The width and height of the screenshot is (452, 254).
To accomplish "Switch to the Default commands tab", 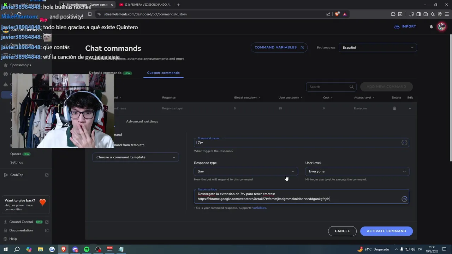I will click(x=110, y=73).
